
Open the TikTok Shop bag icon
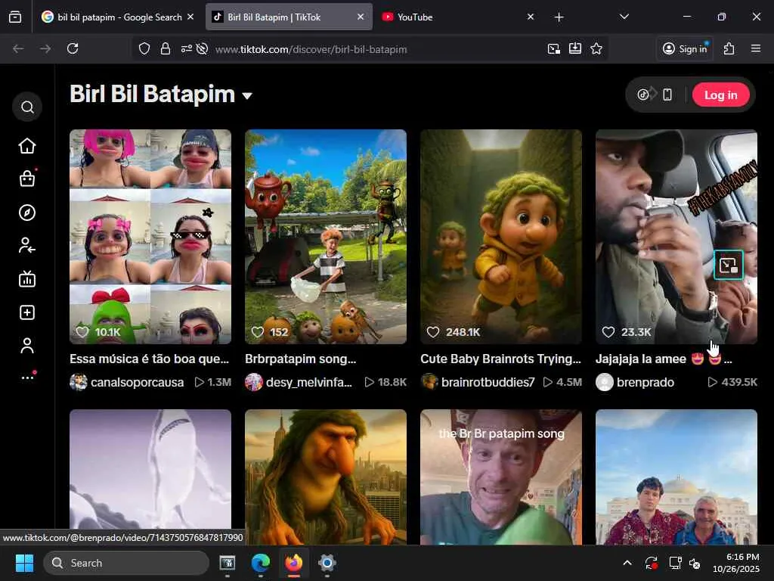pos(27,179)
